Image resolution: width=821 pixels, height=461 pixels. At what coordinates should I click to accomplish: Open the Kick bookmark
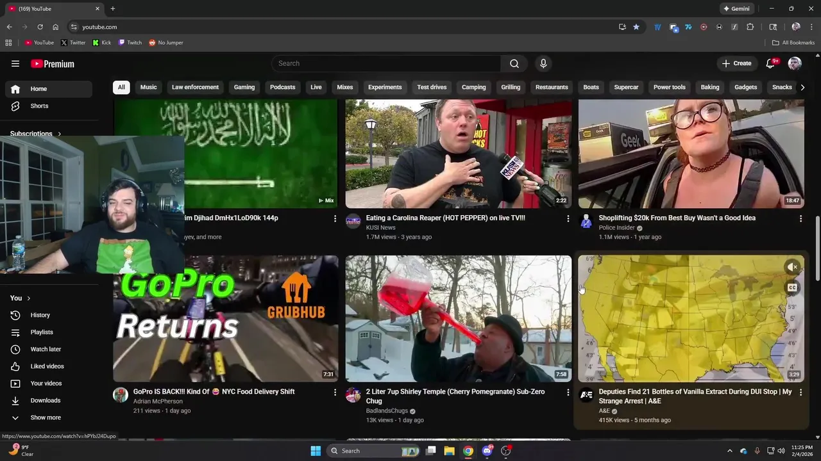coord(102,43)
